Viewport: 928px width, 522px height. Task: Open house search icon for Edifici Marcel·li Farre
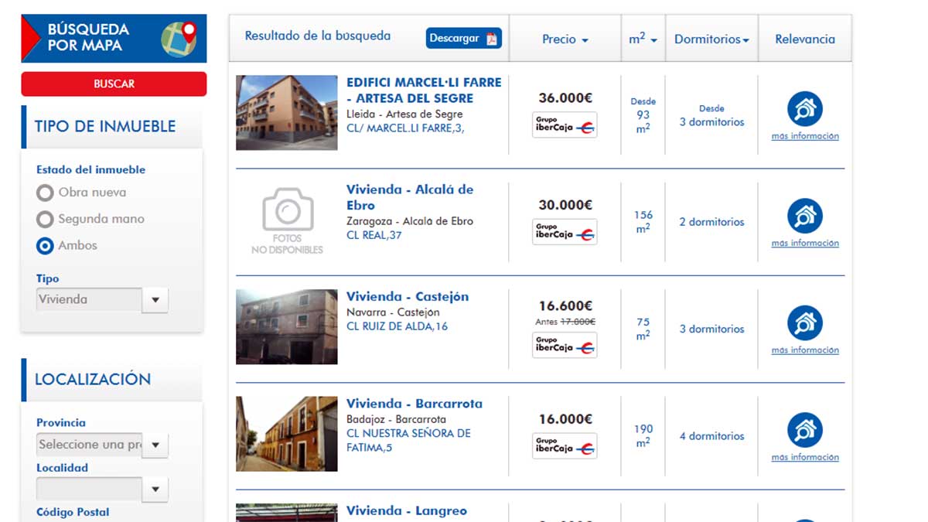tap(804, 109)
